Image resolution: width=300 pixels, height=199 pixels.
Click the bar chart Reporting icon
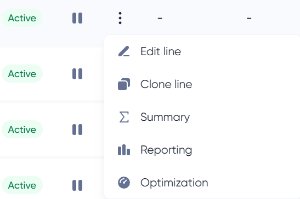point(124,150)
